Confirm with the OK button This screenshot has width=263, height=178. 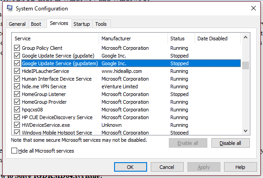(130, 167)
